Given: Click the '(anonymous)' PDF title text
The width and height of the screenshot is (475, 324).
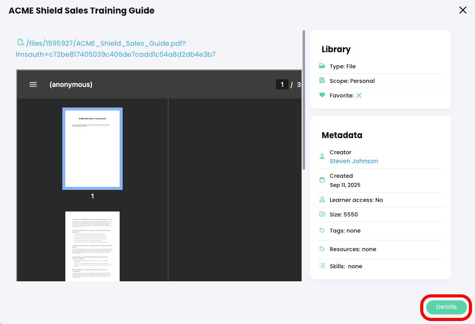Looking at the screenshot, I should click(x=71, y=84).
